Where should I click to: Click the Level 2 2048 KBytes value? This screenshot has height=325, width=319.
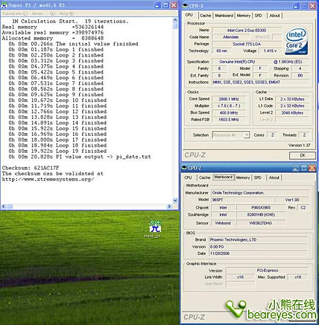click(x=292, y=113)
